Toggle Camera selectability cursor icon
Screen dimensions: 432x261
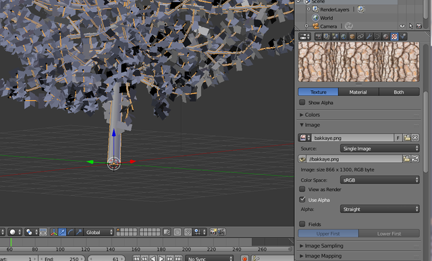(411, 26)
